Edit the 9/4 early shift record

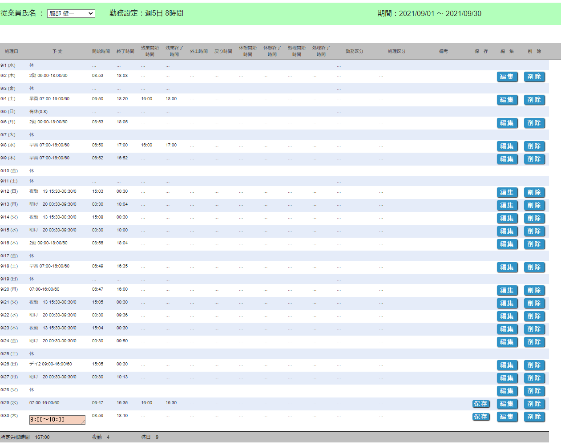pyautogui.click(x=507, y=100)
